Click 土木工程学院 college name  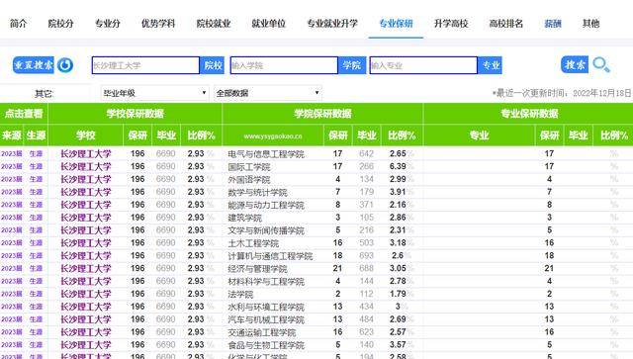tap(253, 243)
